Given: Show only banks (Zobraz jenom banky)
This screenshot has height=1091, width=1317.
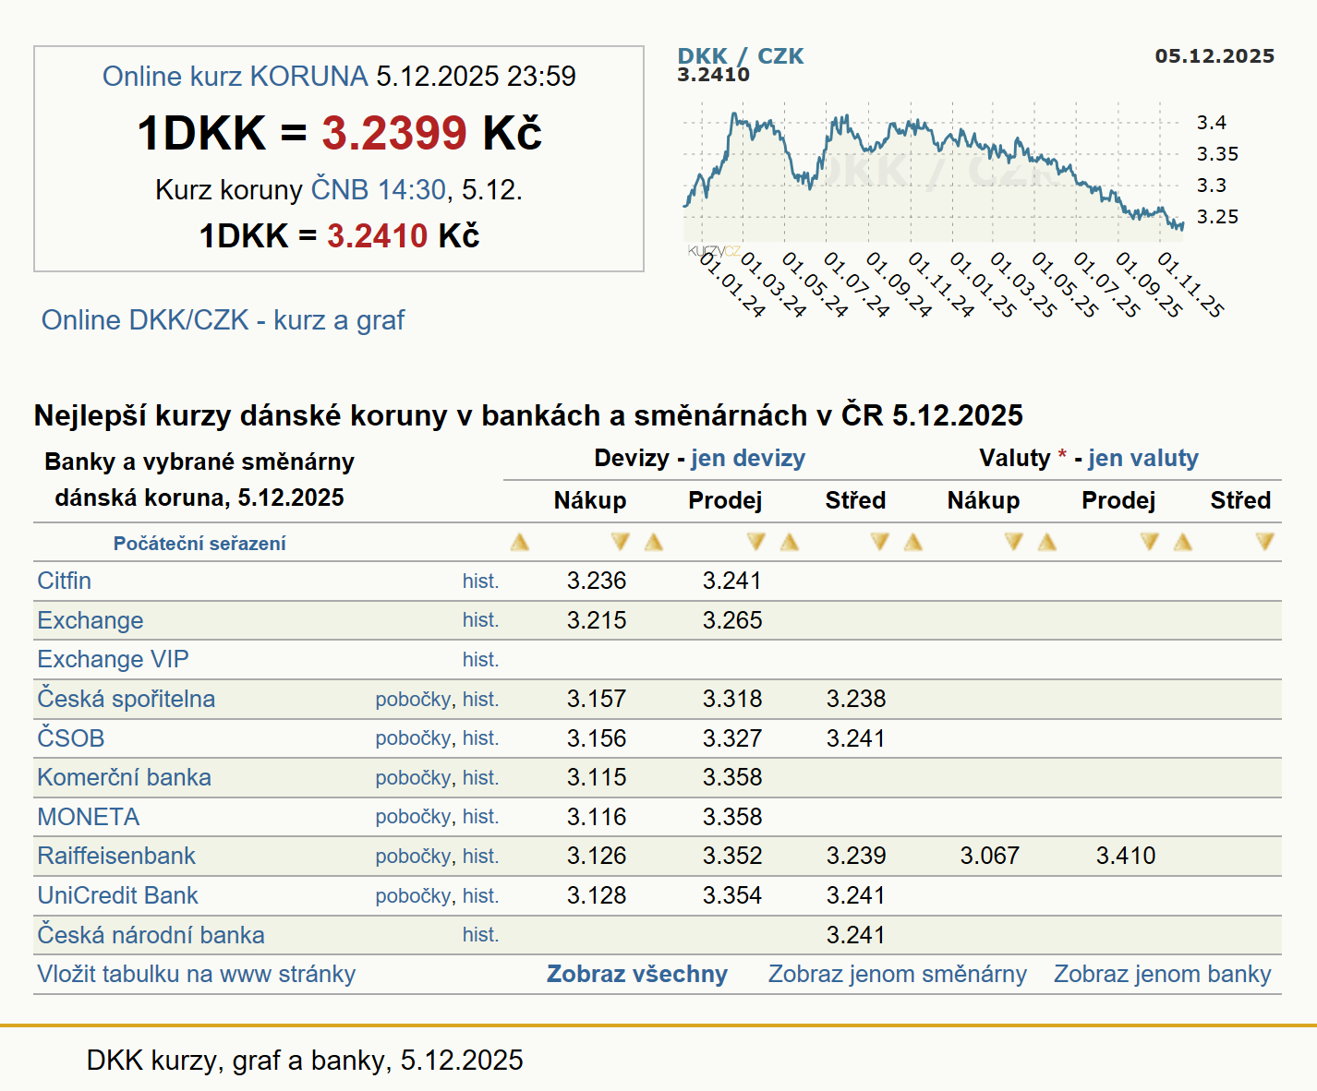Looking at the screenshot, I should point(1162,975).
